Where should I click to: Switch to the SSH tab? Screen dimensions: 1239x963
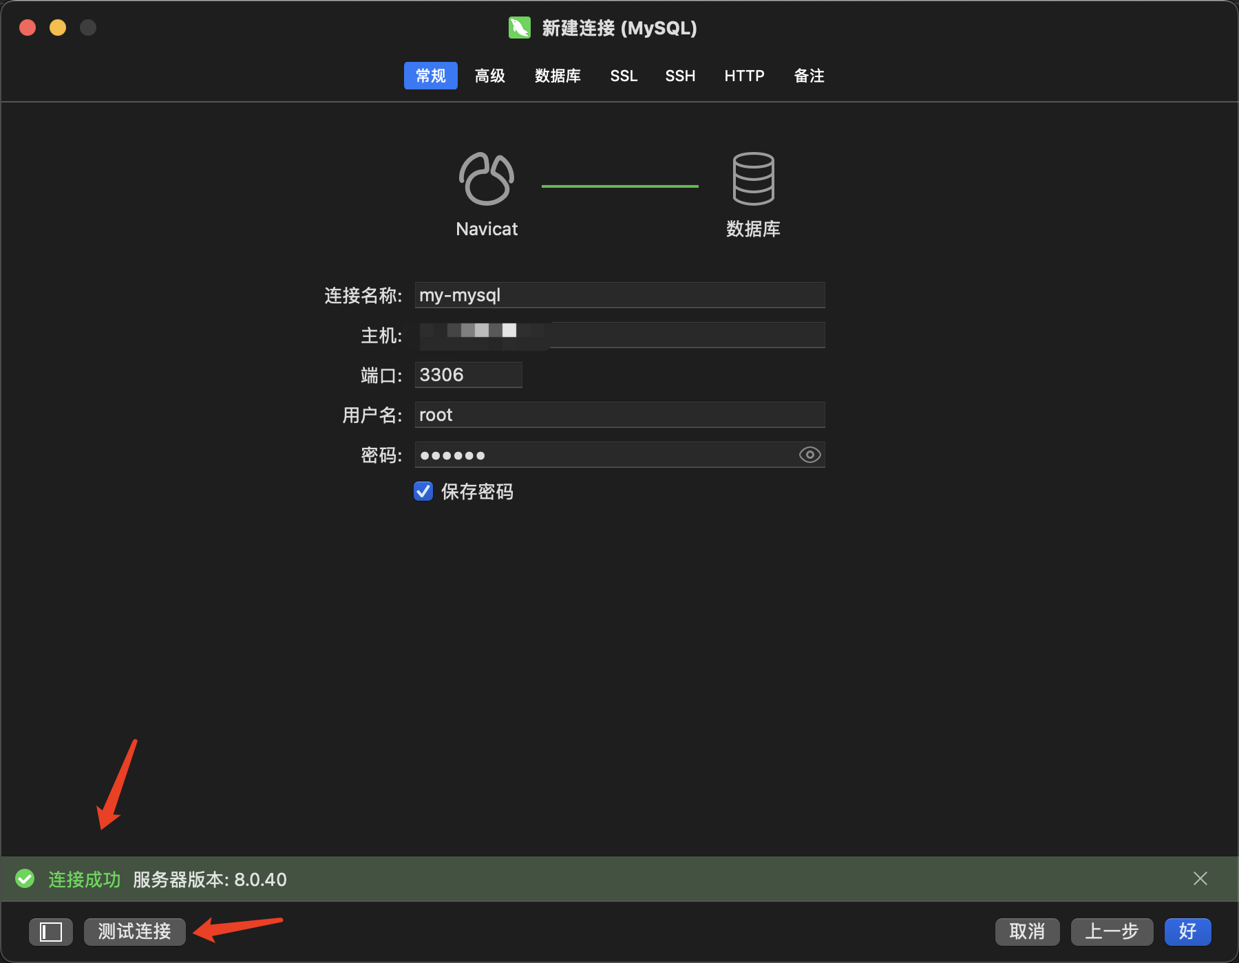(x=680, y=76)
